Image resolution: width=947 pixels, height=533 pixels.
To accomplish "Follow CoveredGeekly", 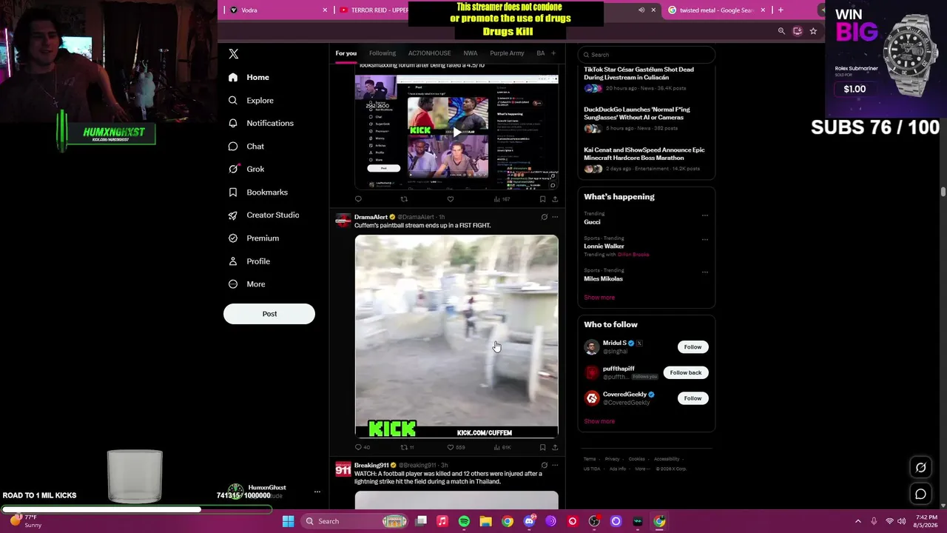I will [x=692, y=398].
